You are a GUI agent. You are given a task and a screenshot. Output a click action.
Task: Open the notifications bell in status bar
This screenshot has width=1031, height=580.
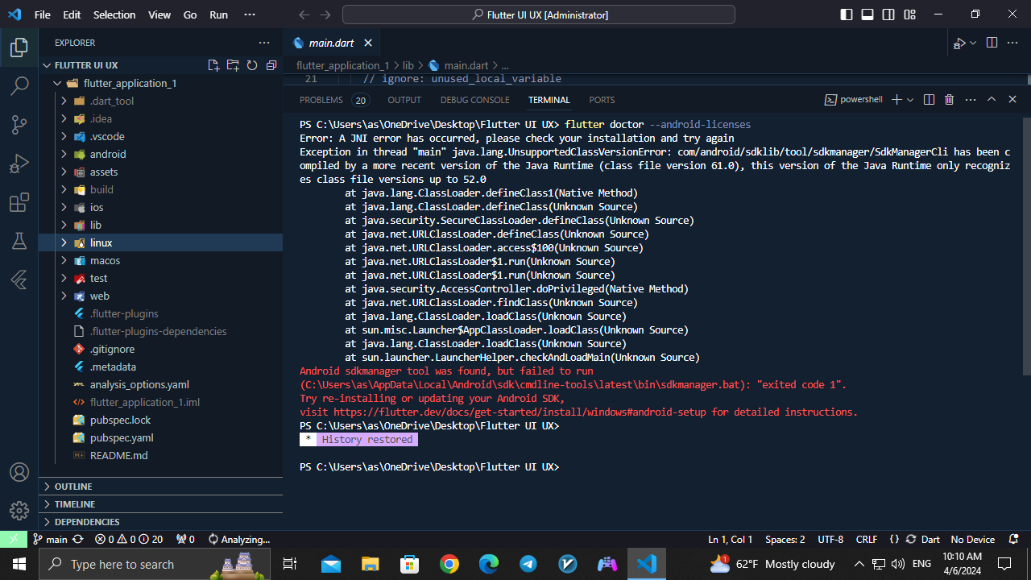pyautogui.click(x=1014, y=540)
